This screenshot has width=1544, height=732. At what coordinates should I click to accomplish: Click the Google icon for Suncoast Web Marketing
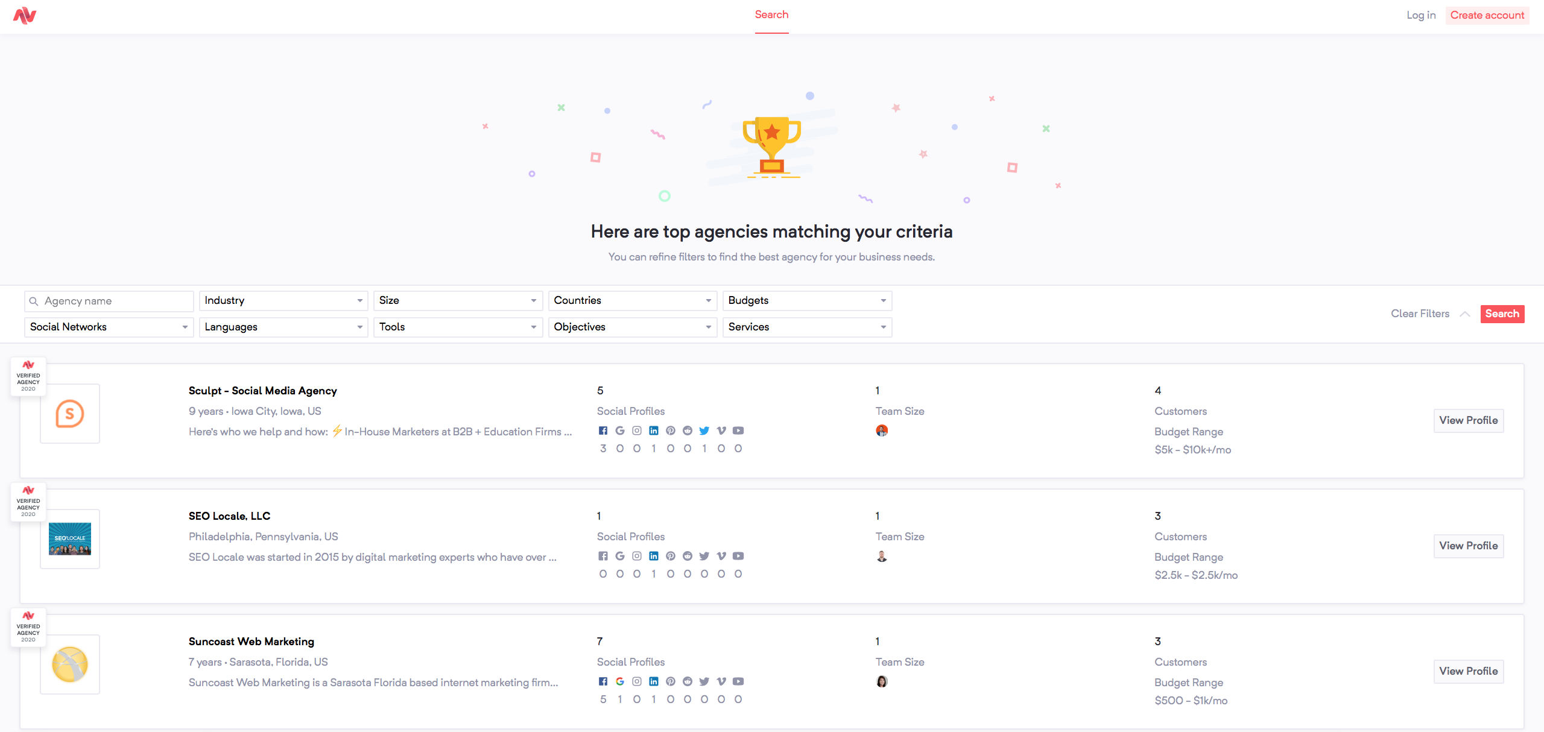point(619,681)
